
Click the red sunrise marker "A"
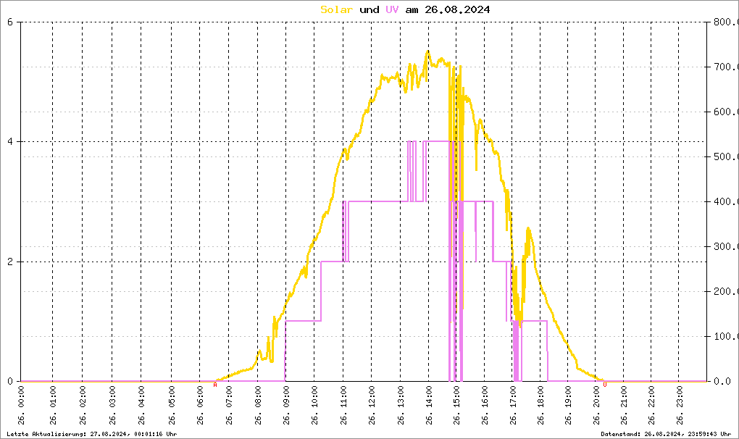point(215,385)
